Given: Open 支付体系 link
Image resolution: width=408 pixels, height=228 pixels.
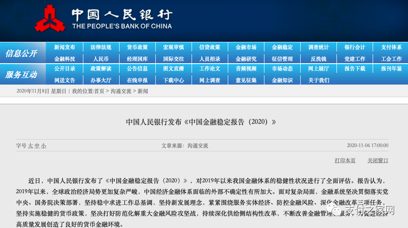Looking at the screenshot, I should point(391,48).
